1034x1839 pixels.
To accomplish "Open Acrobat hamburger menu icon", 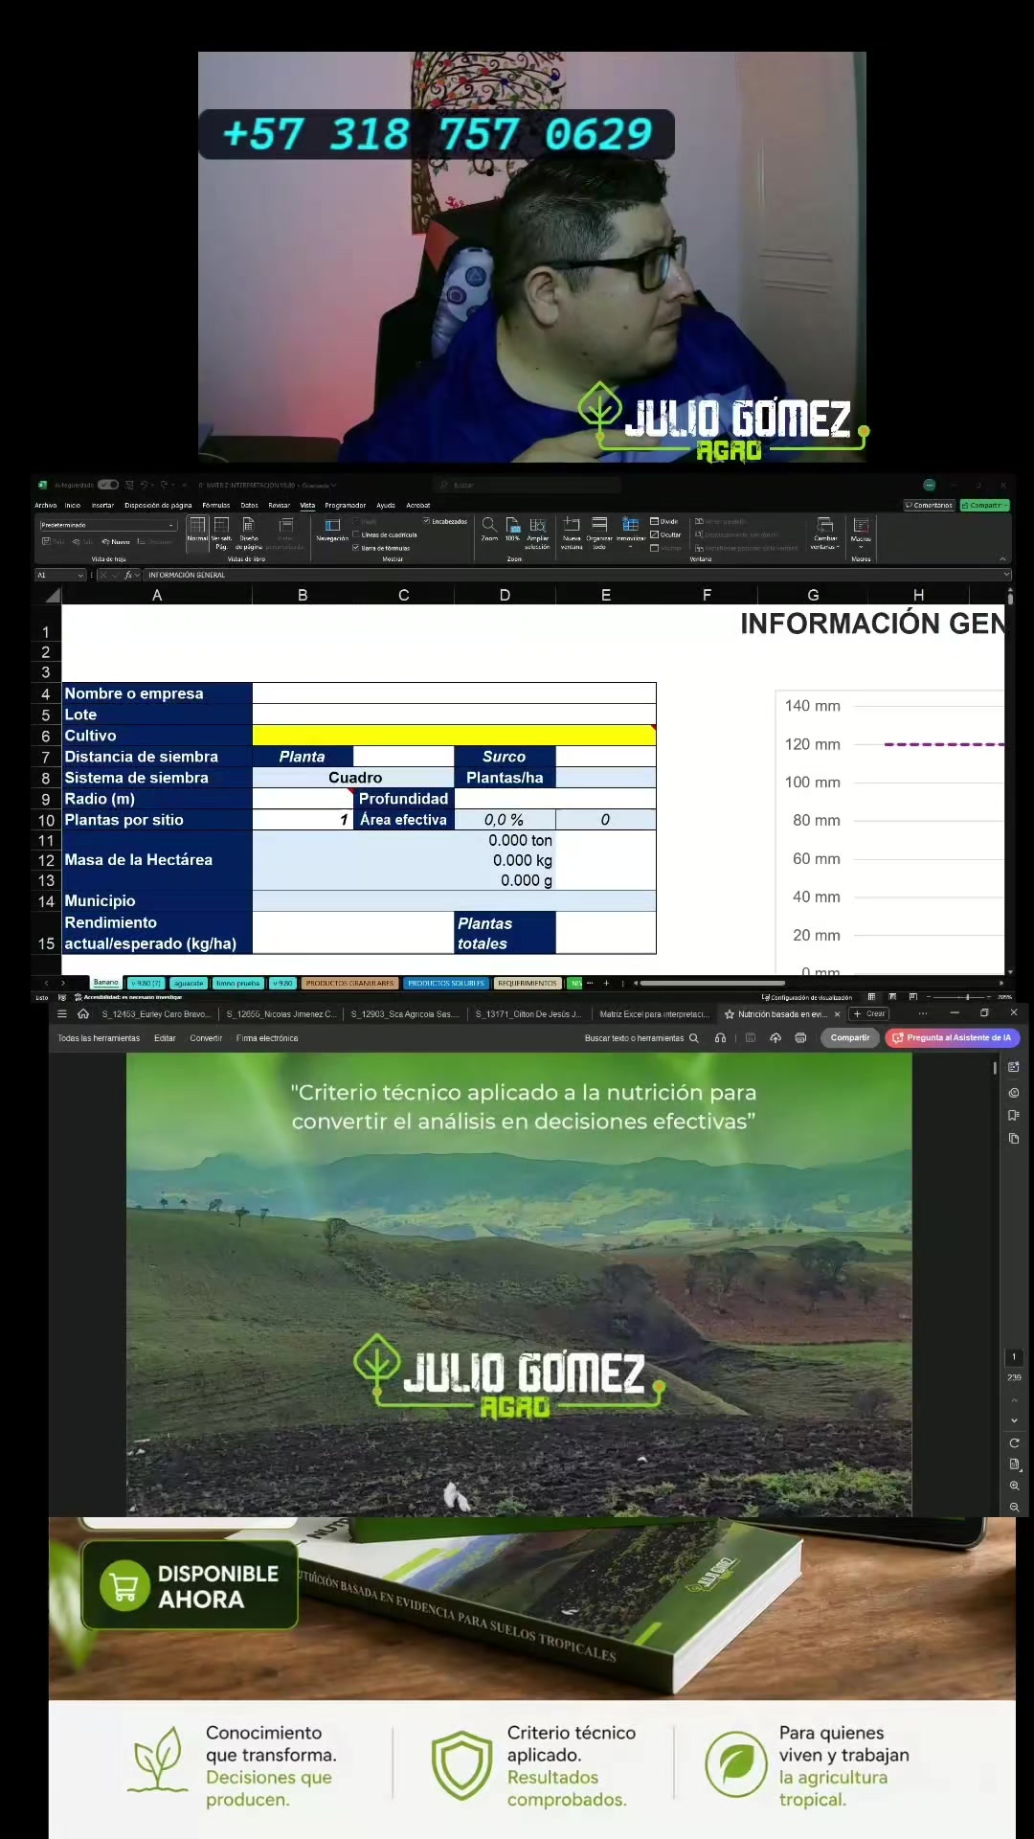I will click(x=62, y=1013).
